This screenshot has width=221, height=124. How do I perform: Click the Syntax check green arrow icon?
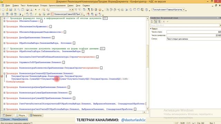(x=44, y=14)
